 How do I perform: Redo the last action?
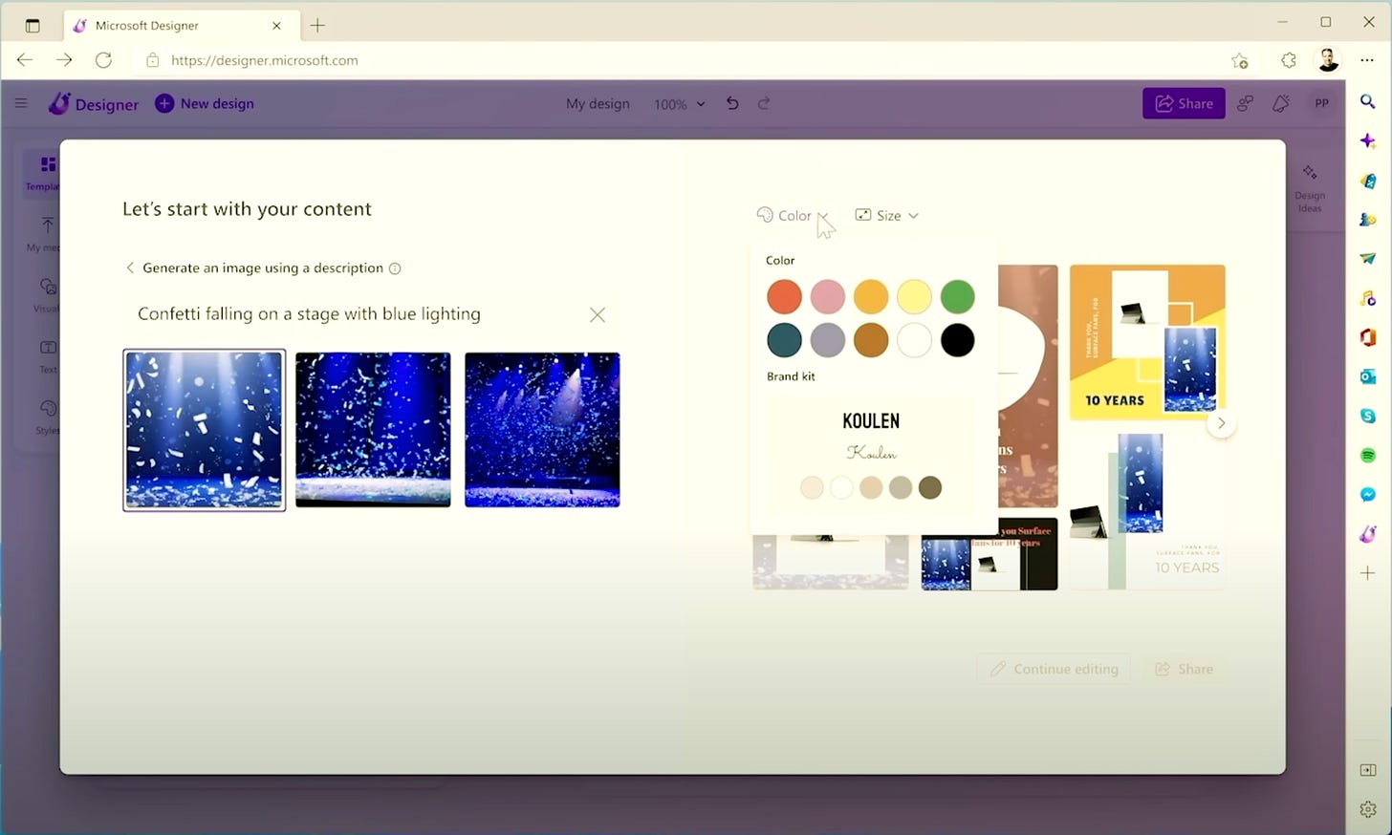point(764,103)
